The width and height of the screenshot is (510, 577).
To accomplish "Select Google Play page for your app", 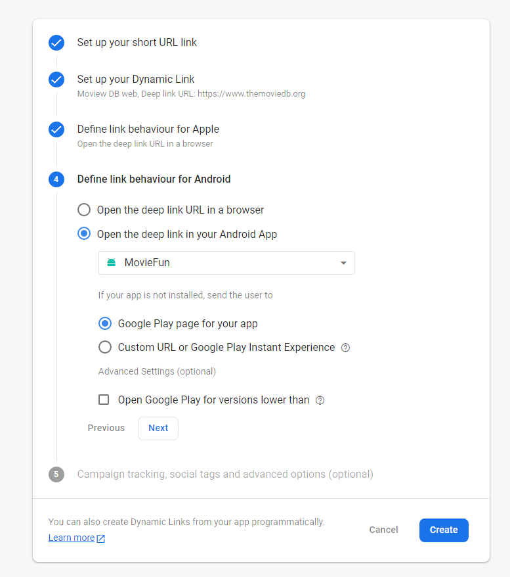I will [x=105, y=323].
